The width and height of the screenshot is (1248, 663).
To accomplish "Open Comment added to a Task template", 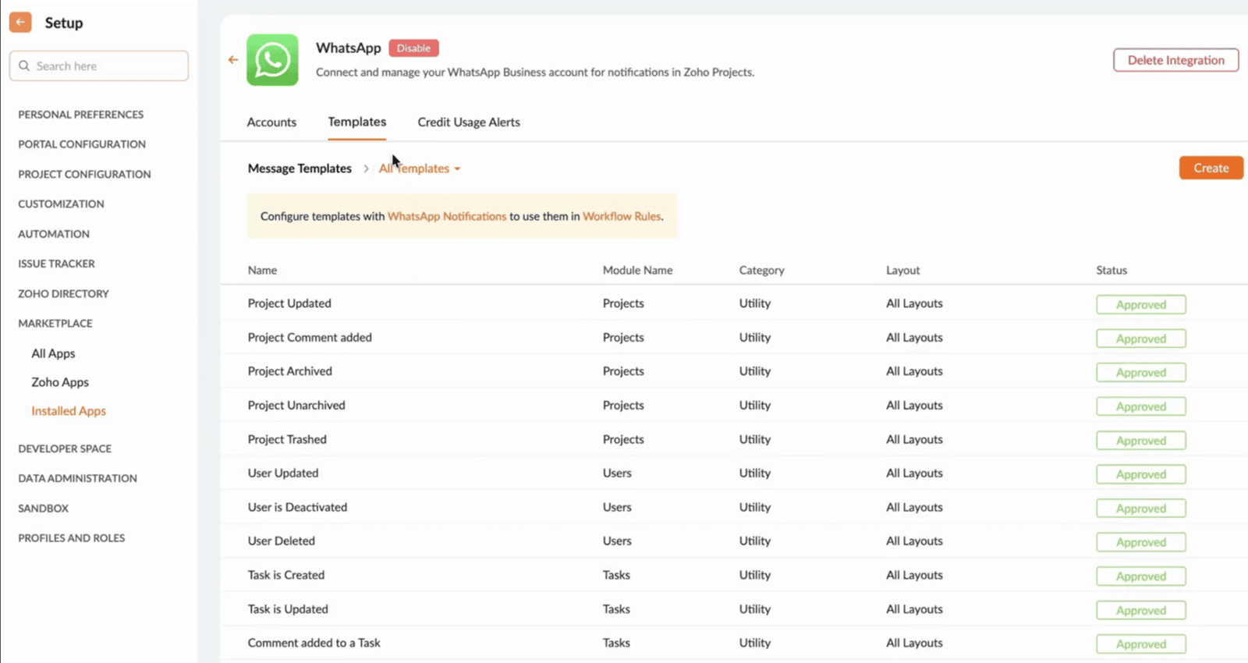I will [314, 643].
